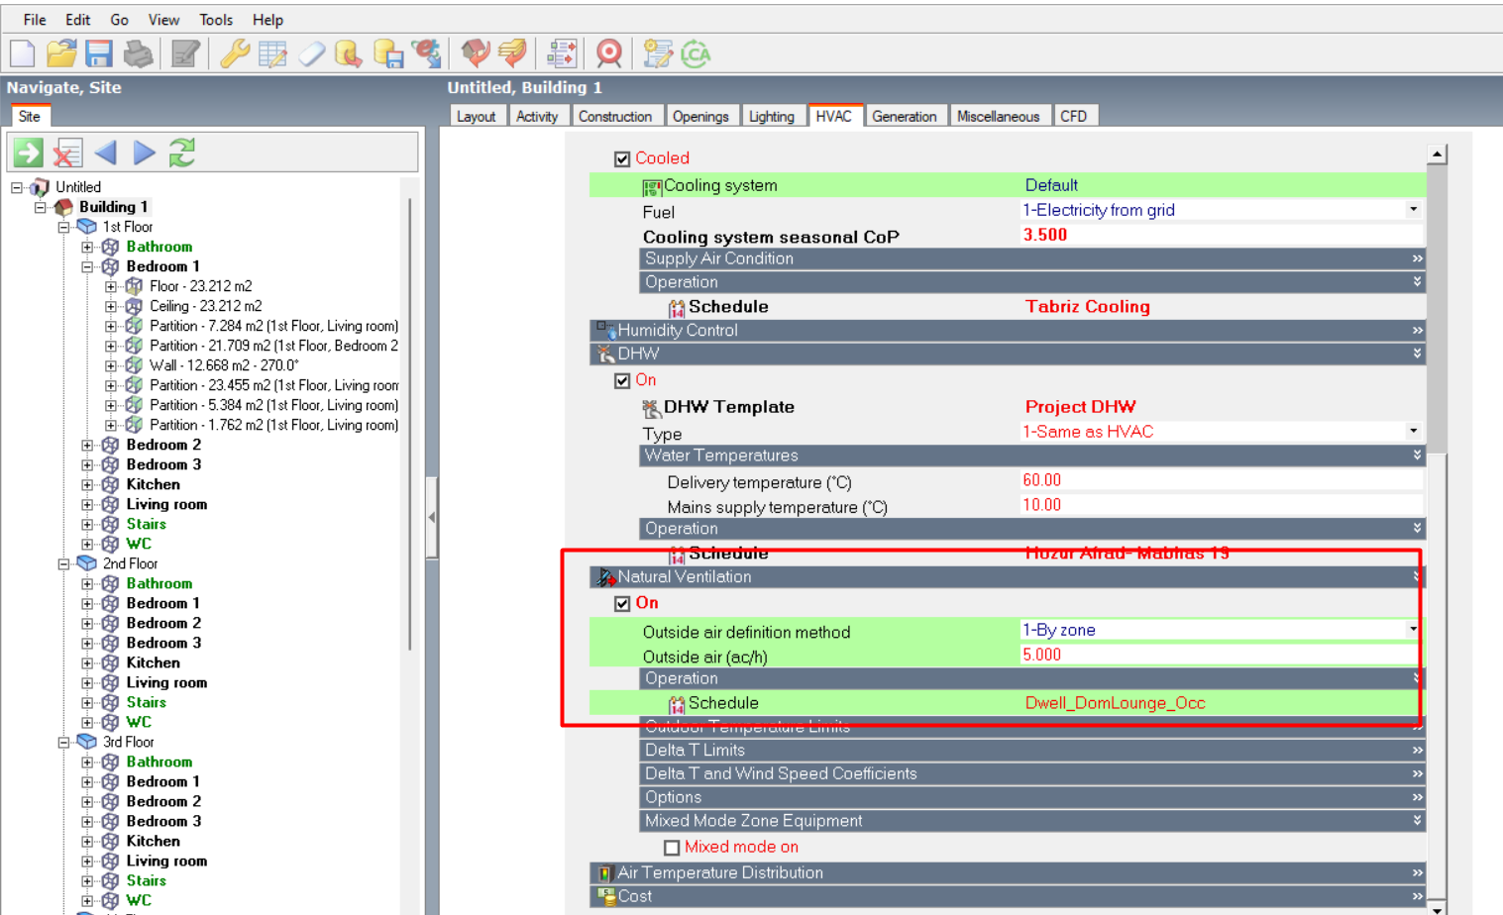
Task: Enable the Mixed mode on checkbox
Action: [x=672, y=848]
